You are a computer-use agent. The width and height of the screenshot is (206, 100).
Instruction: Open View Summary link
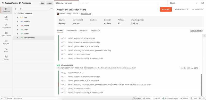[x=196, y=31]
